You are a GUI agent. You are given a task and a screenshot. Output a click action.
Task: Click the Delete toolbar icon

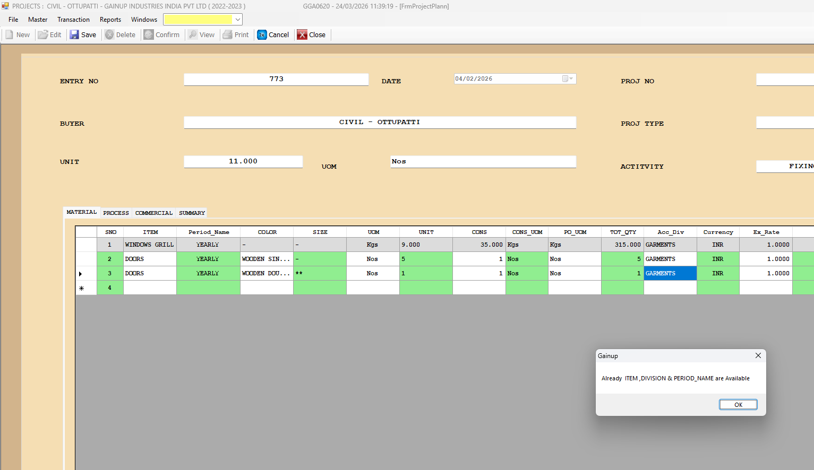pos(110,35)
